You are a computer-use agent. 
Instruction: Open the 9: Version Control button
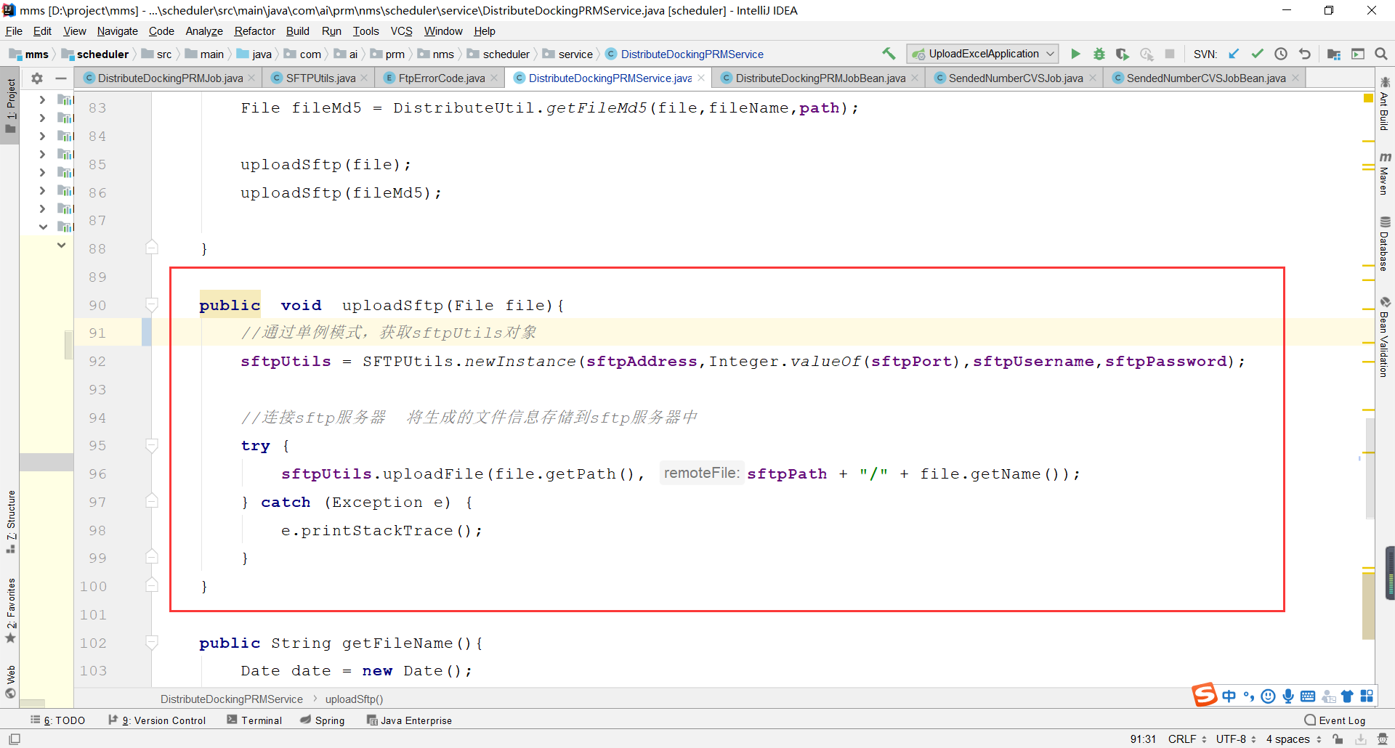[157, 720]
